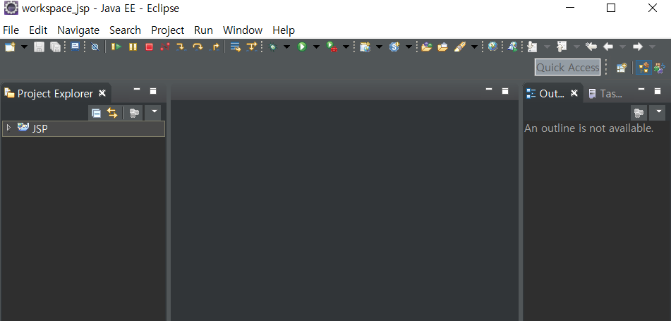Open the Navigate menu

pyautogui.click(x=78, y=30)
